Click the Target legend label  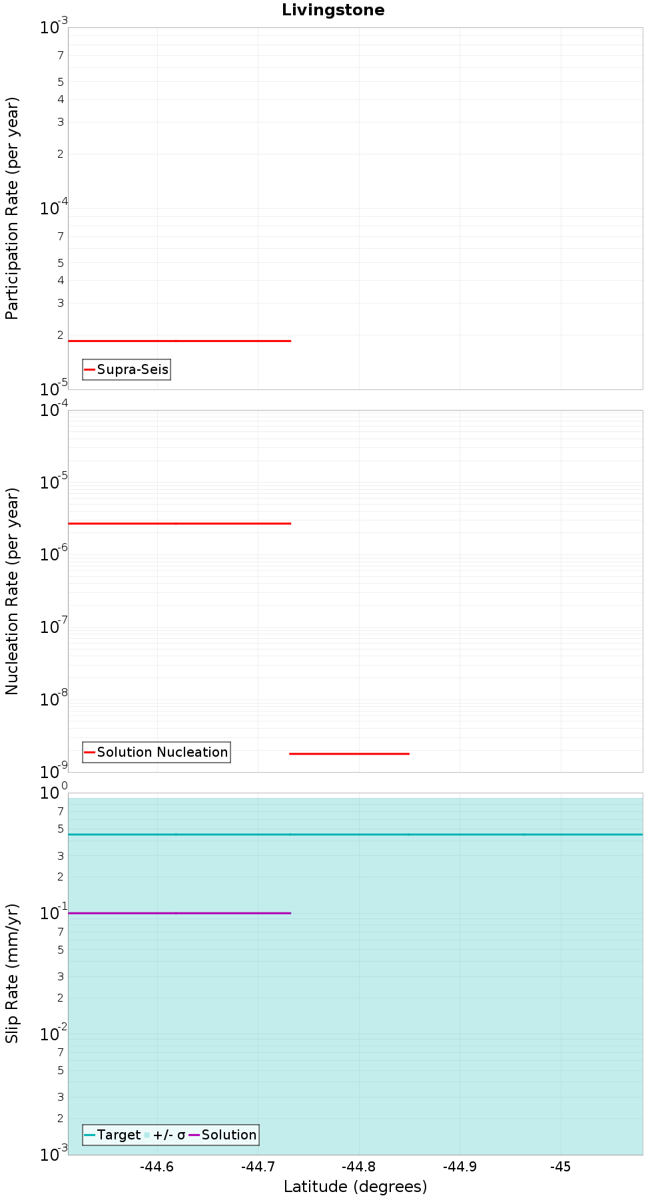click(119, 1135)
